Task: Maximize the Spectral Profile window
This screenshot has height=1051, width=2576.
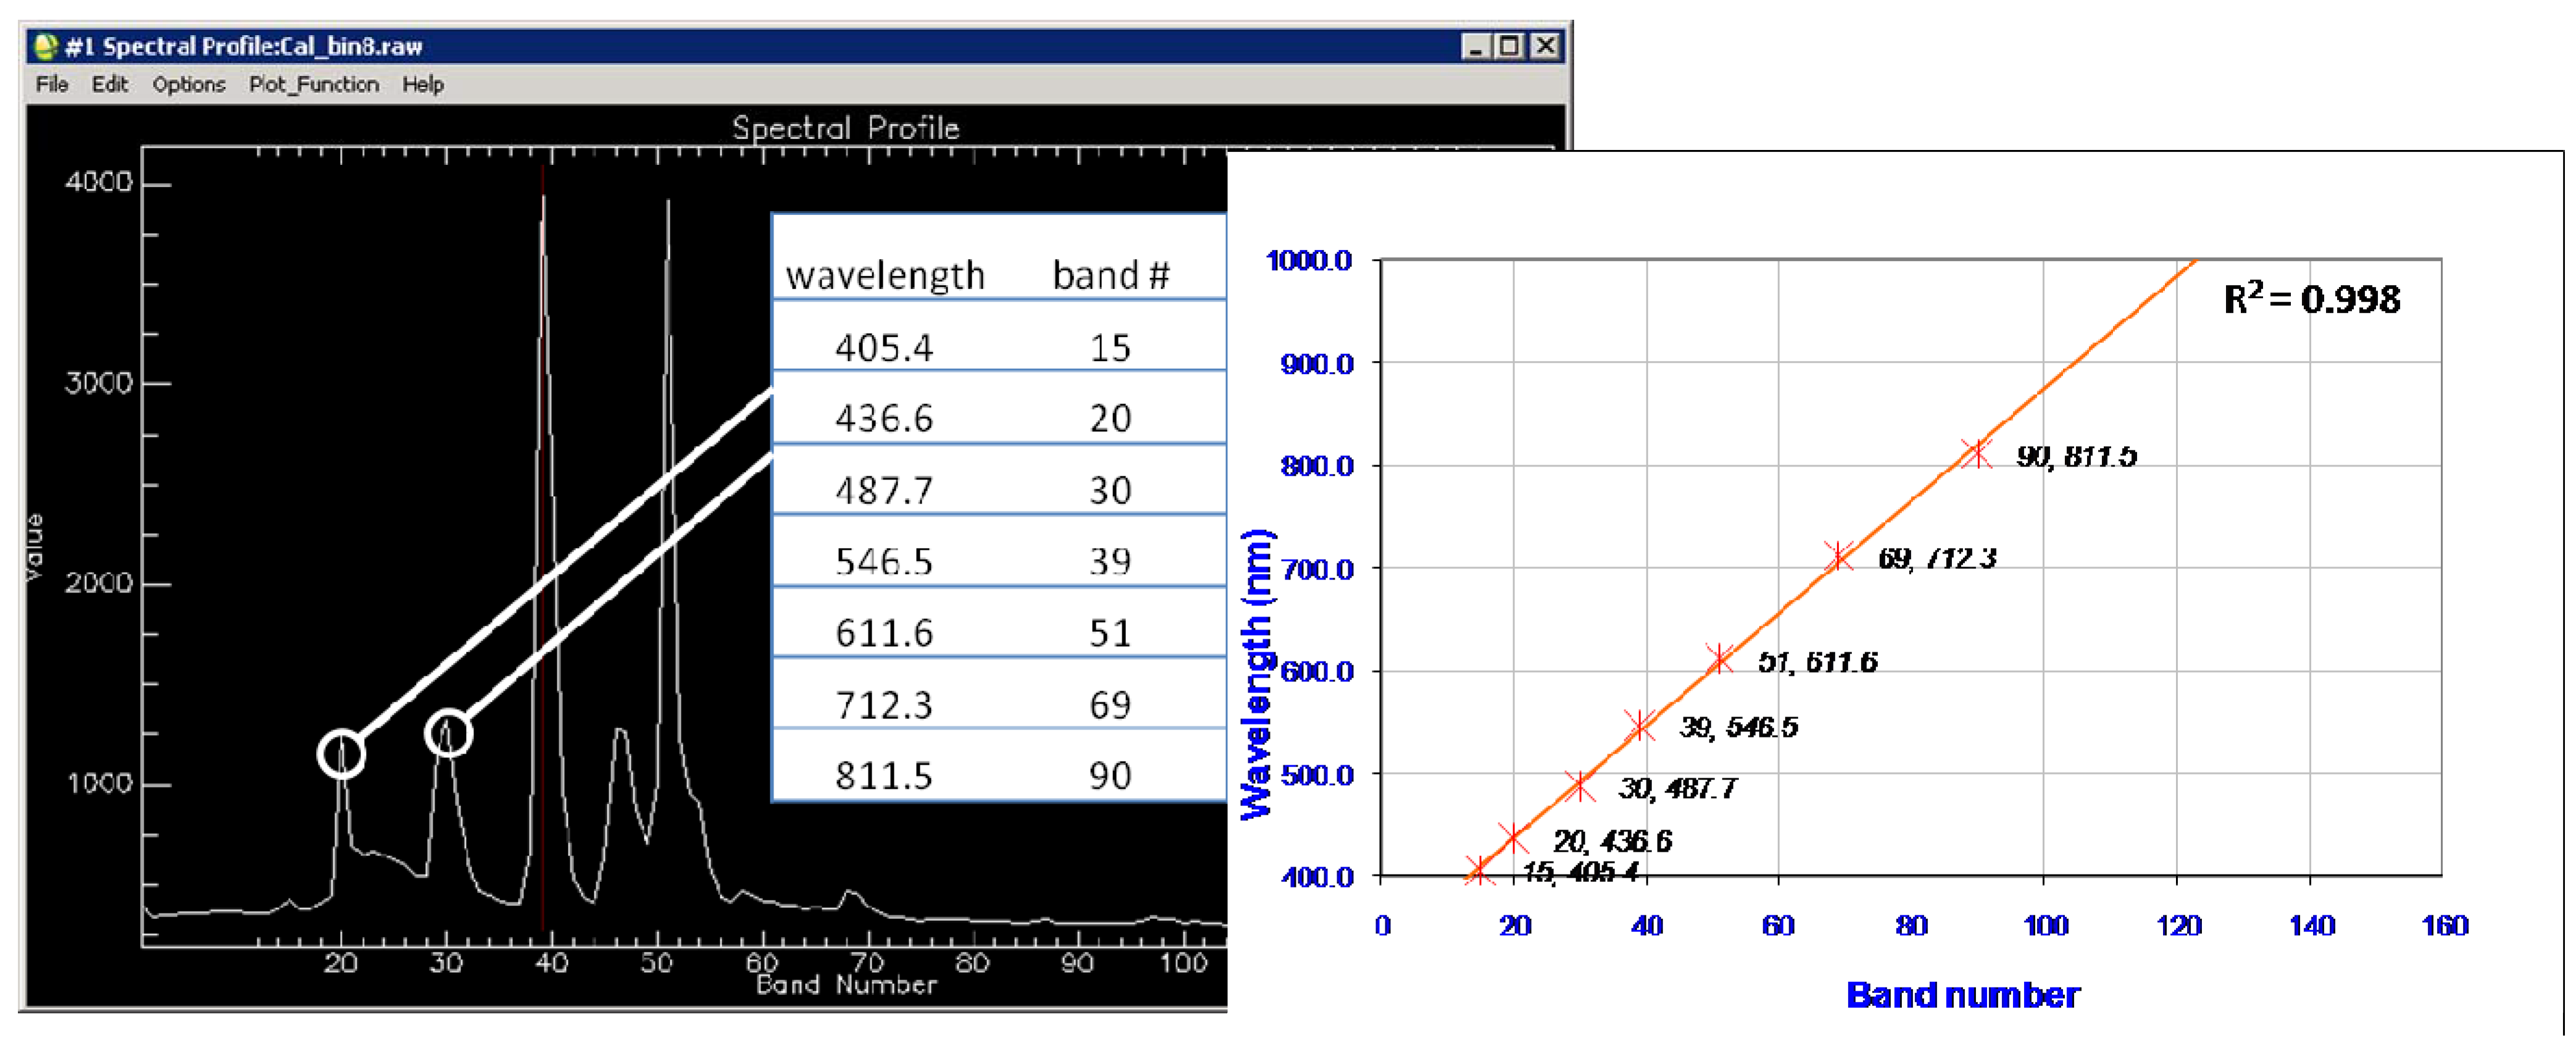Action: 1509,46
